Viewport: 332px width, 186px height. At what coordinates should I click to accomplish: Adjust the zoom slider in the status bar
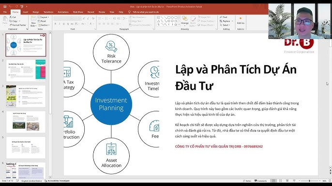(309, 181)
